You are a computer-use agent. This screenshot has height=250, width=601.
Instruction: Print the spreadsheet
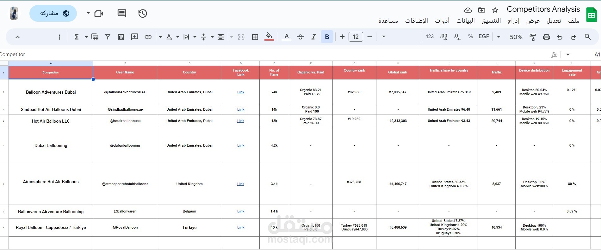pyautogui.click(x=546, y=37)
